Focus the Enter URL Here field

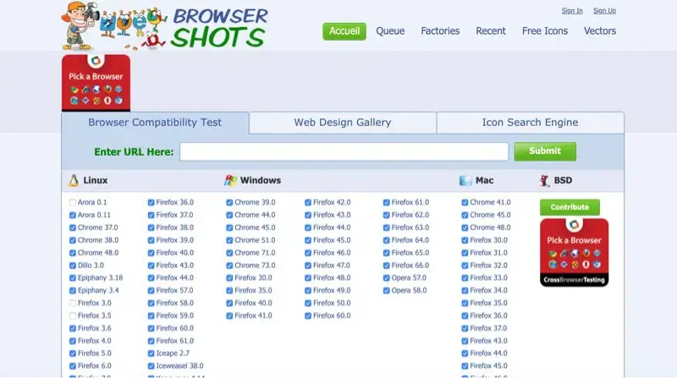[344, 151]
